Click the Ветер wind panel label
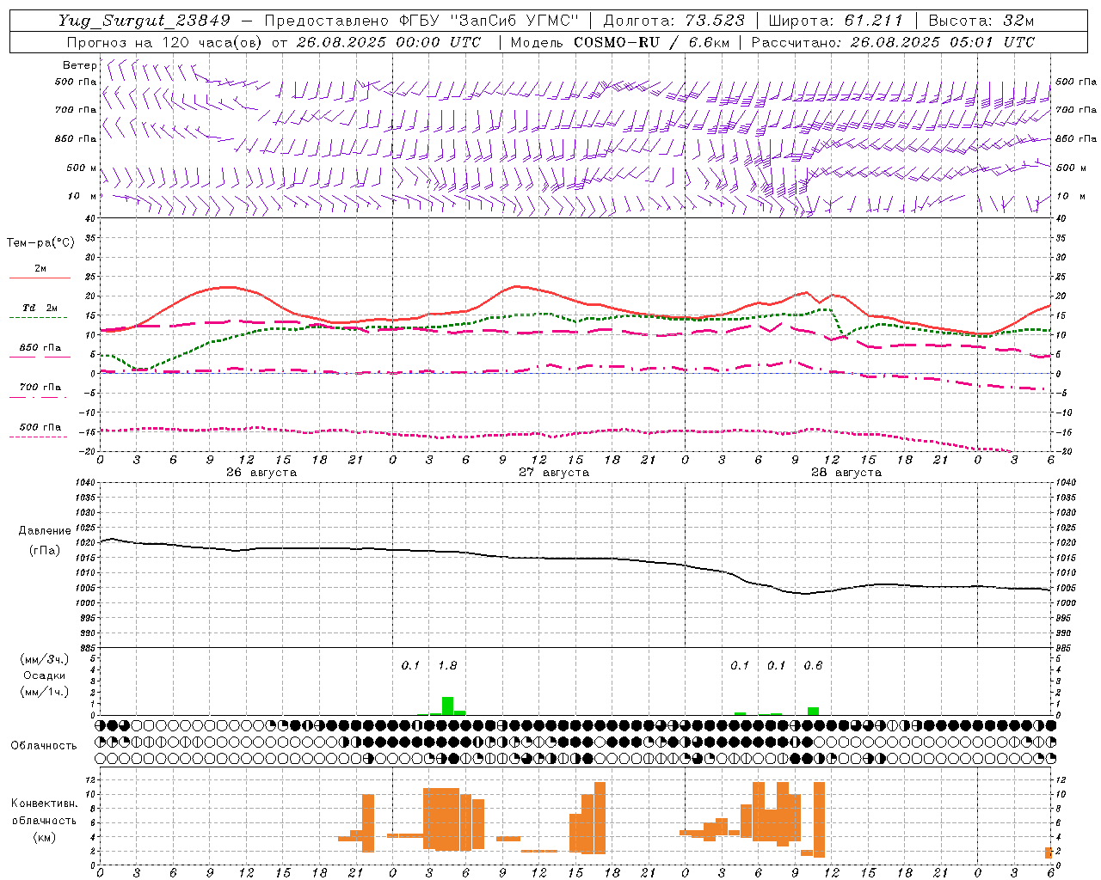Viewport: 1101px width, 880px height. (x=80, y=65)
